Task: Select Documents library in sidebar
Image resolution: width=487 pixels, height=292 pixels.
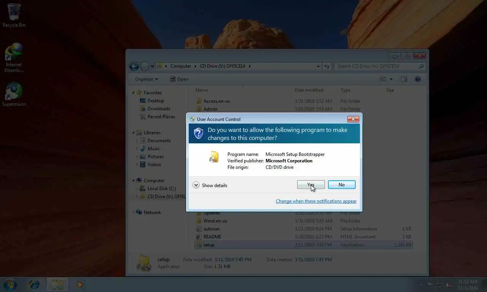Action: tap(159, 141)
